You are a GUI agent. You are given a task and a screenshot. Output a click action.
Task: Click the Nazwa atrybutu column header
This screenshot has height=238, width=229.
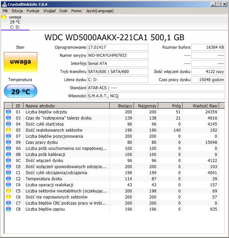tap(67, 106)
